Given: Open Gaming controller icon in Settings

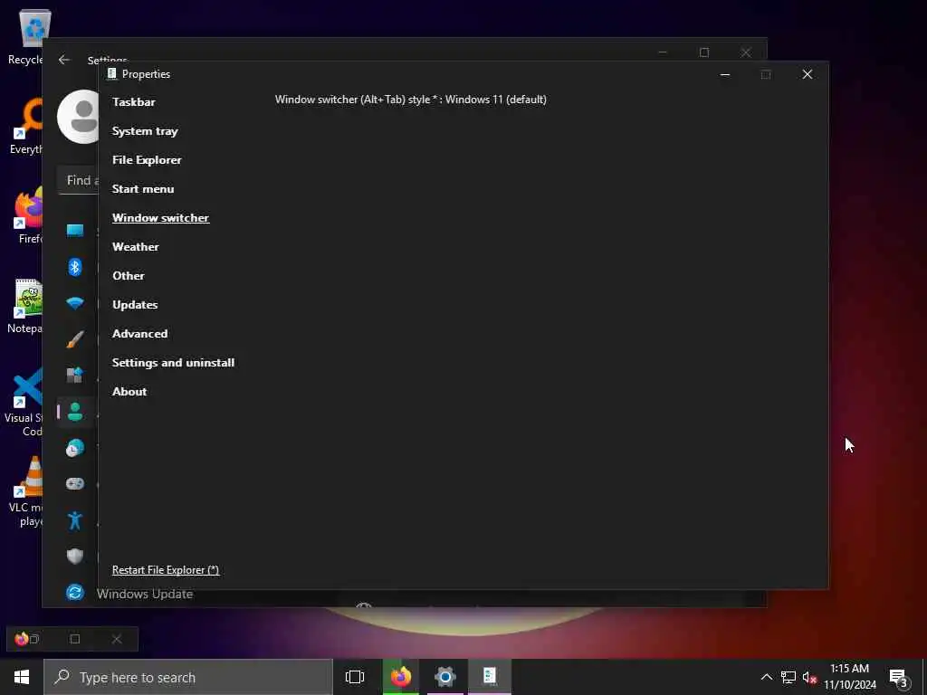Looking at the screenshot, I should pos(75,484).
